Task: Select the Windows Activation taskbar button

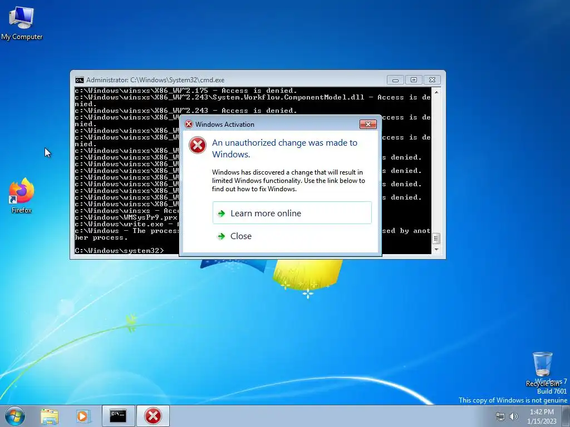Action: pyautogui.click(x=153, y=416)
